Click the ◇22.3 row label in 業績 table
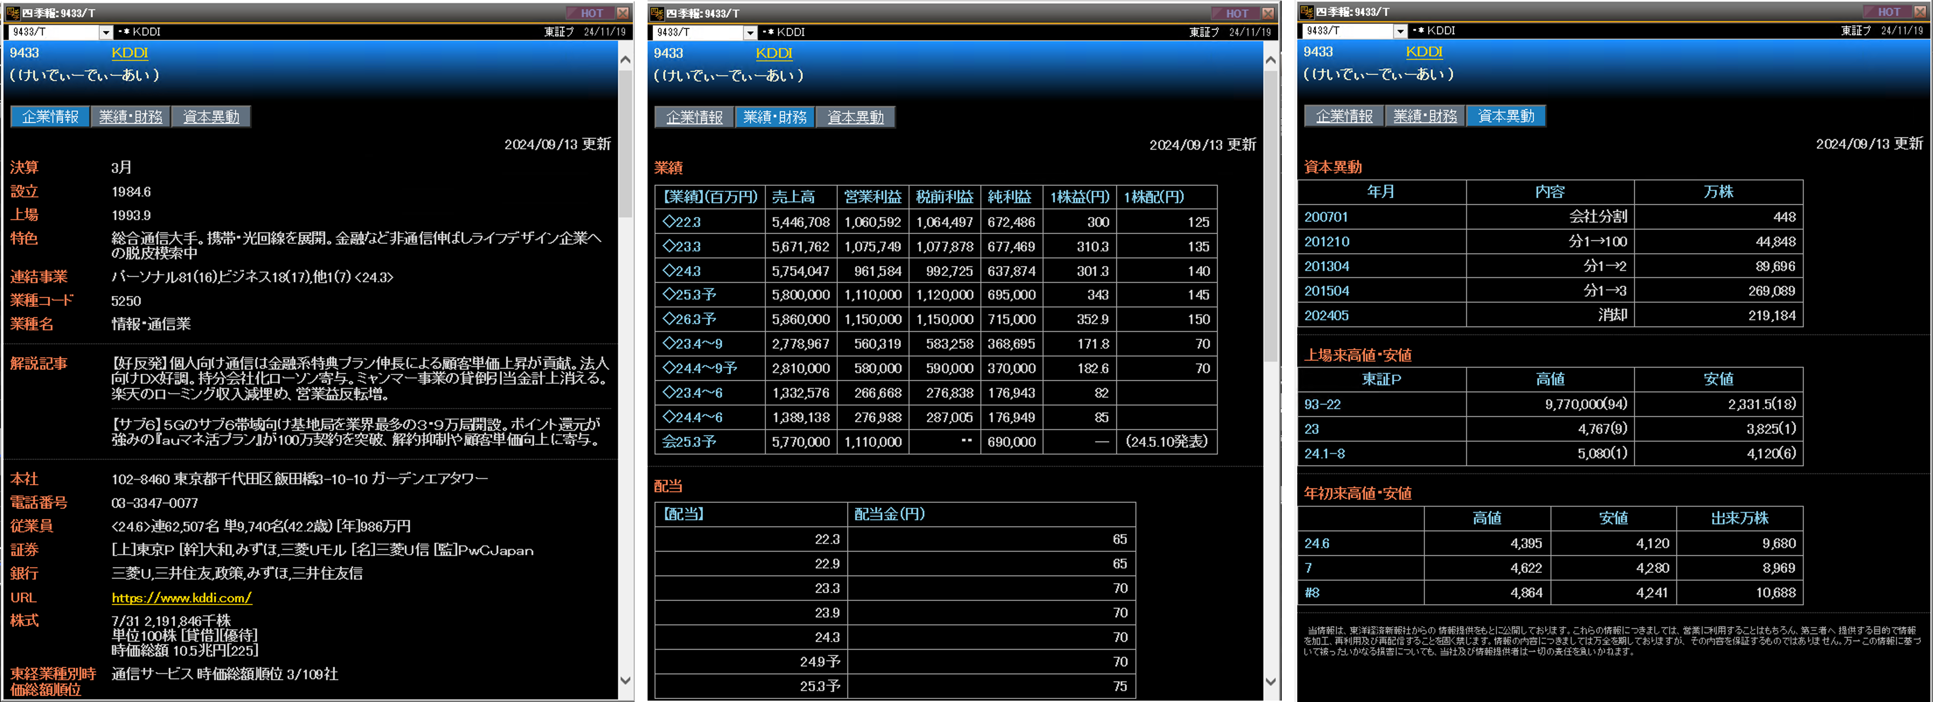1933x702 pixels. pyautogui.click(x=681, y=222)
